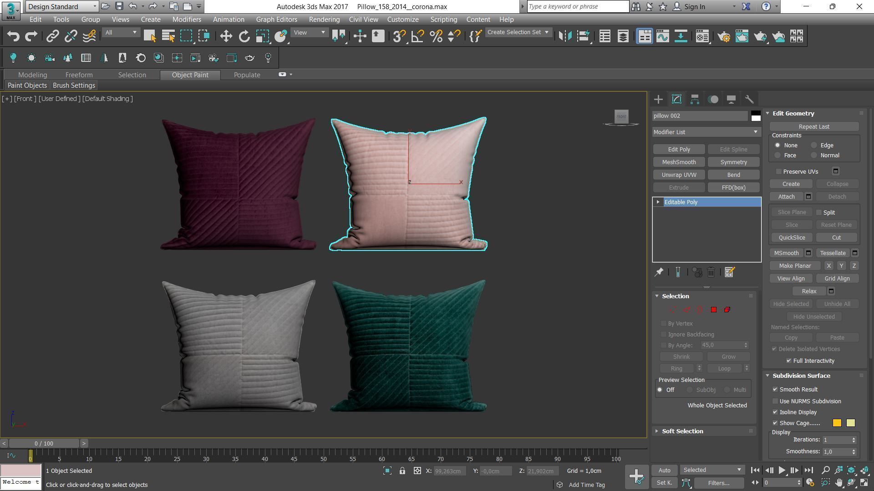Viewport: 874px width, 491px height.
Task: Open the Hierarchy command panel tab
Action: (x=695, y=99)
